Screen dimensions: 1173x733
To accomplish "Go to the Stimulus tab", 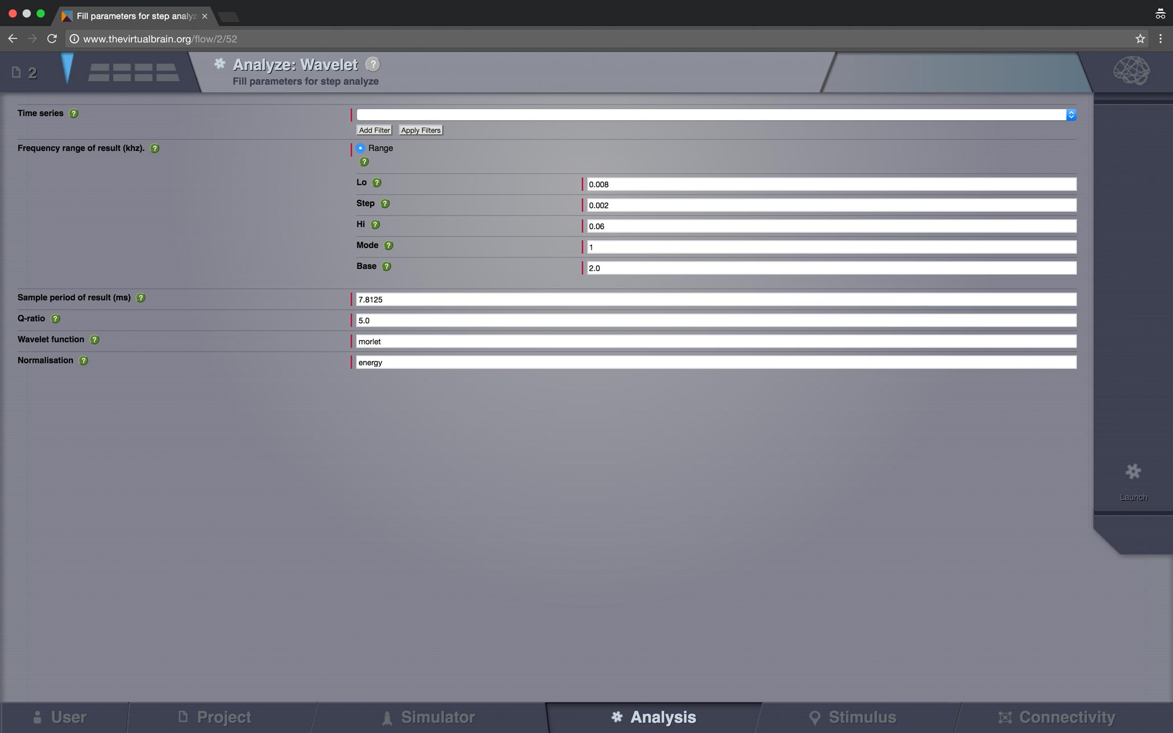I will [x=852, y=717].
